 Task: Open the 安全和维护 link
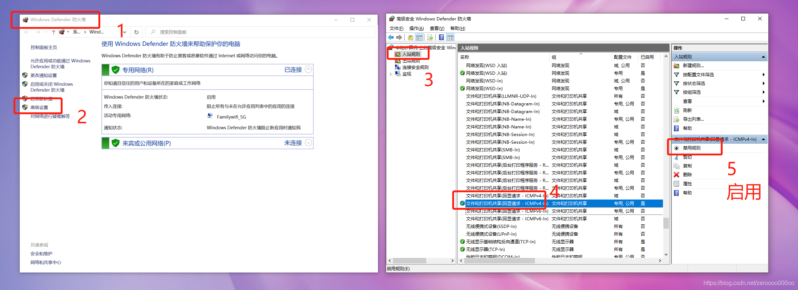(41, 254)
